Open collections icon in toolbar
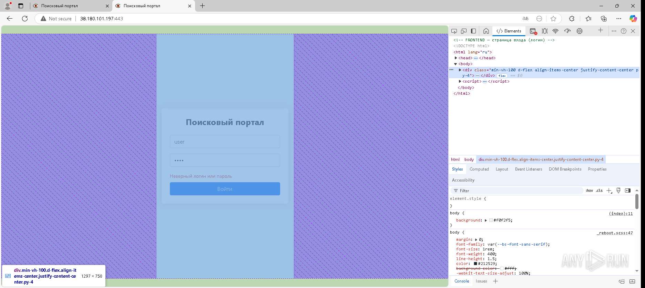 tap(604, 19)
